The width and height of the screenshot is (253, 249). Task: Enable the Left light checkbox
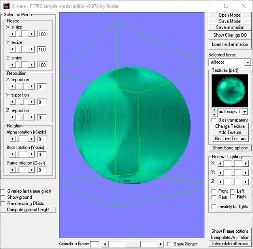tap(232, 191)
